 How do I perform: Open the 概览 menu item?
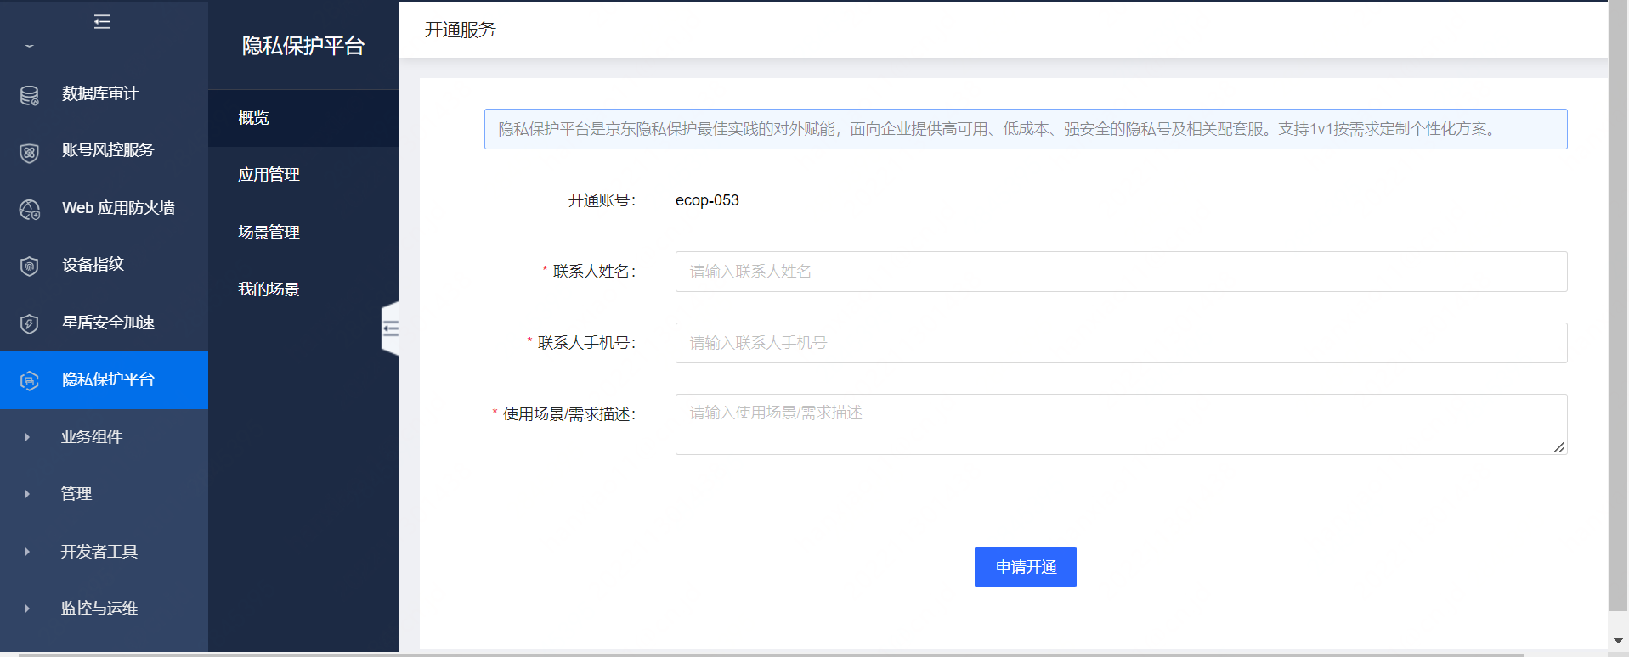pos(254,118)
